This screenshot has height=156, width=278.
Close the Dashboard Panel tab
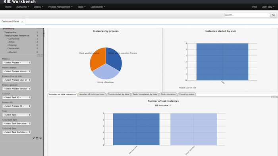(22, 22)
